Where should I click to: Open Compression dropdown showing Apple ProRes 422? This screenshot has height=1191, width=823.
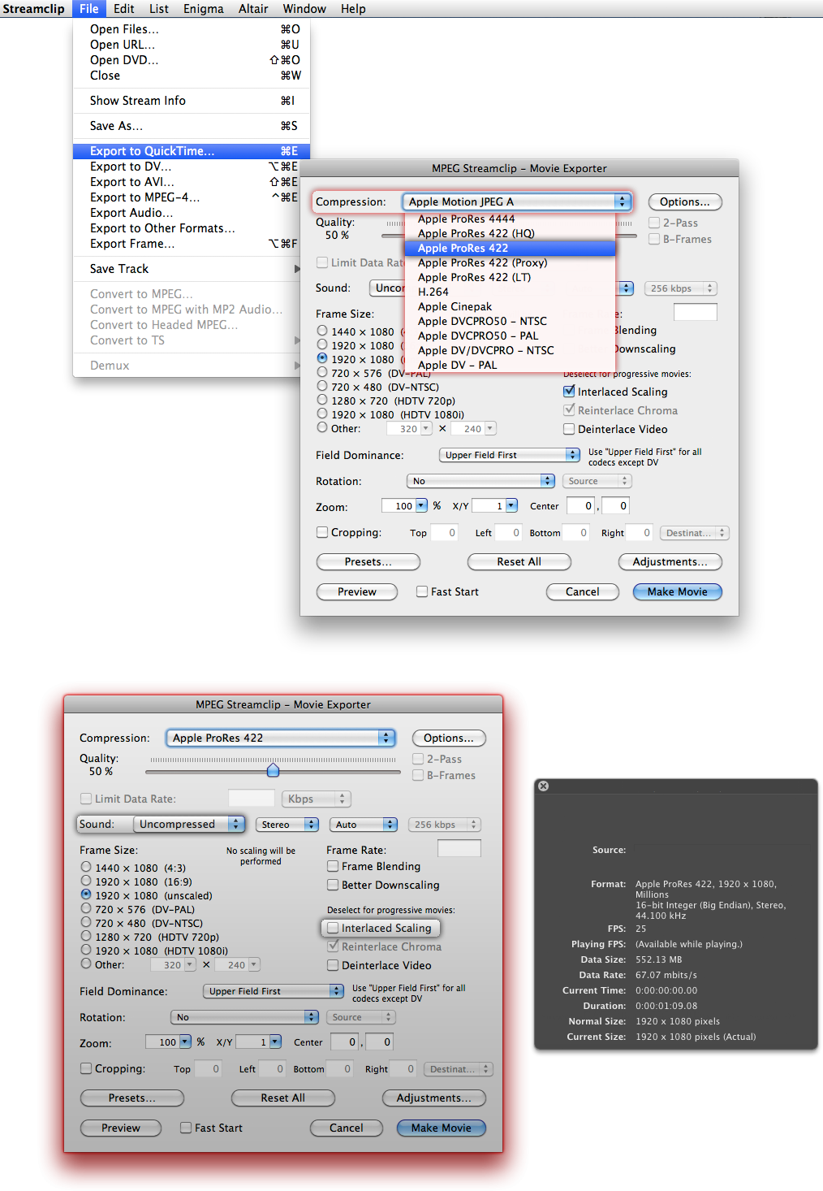coord(280,738)
